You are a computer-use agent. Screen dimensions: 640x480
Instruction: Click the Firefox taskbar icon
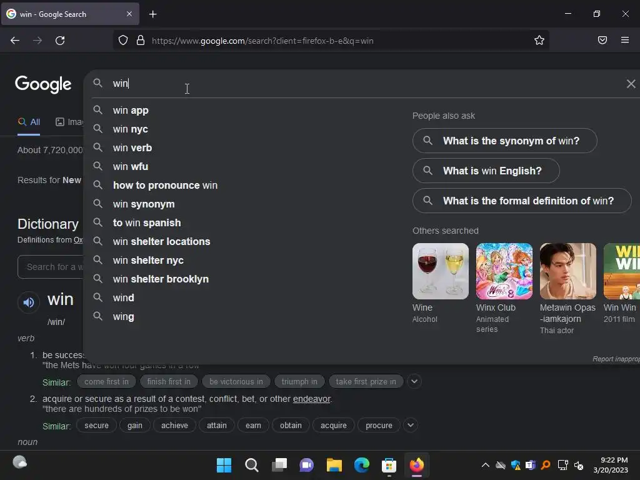pos(417,465)
